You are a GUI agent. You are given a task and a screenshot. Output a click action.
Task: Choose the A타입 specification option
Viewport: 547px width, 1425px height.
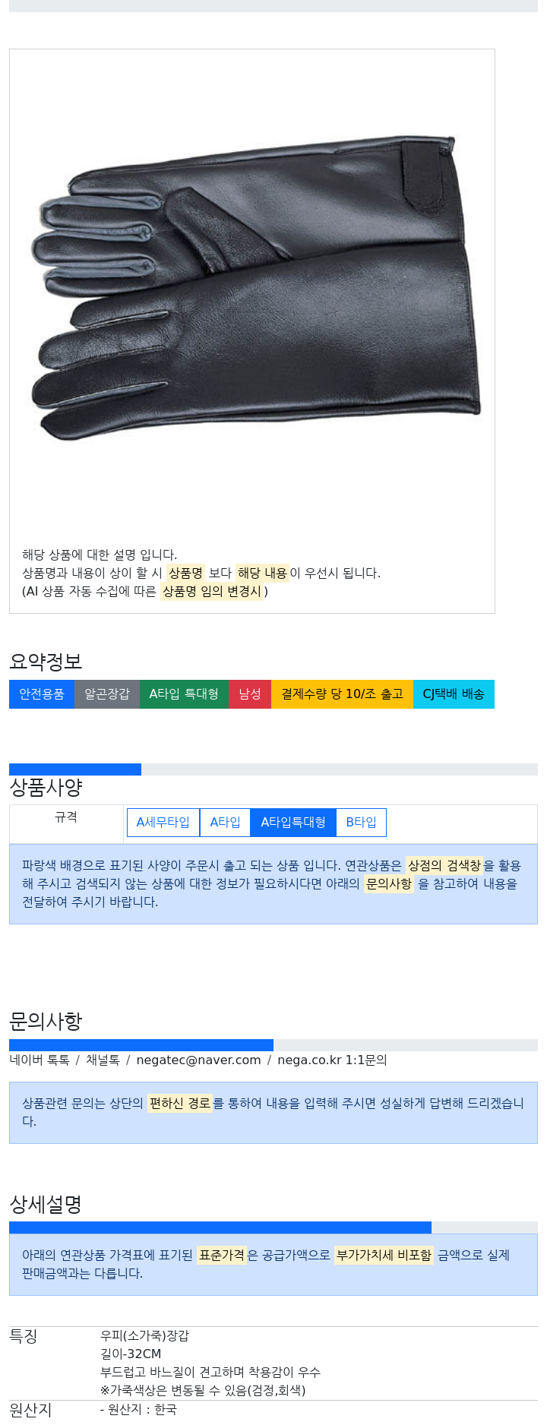[225, 823]
